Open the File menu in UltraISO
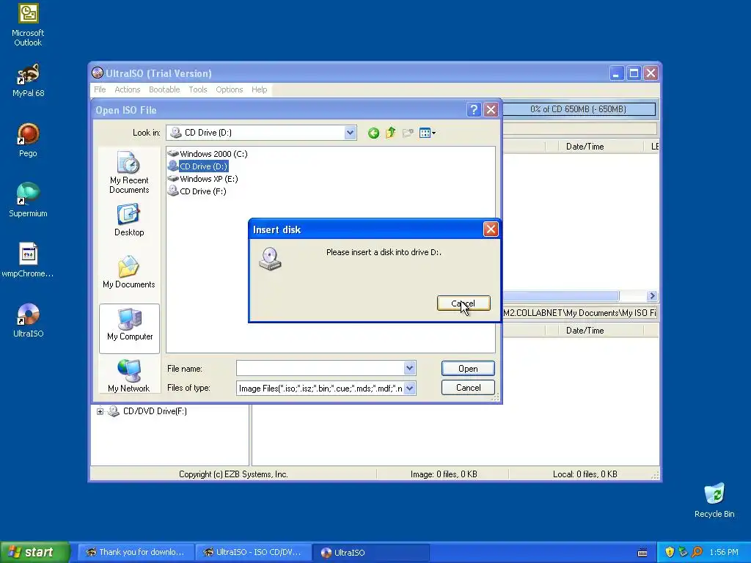Screen dimensions: 751x563 [x=100, y=89]
